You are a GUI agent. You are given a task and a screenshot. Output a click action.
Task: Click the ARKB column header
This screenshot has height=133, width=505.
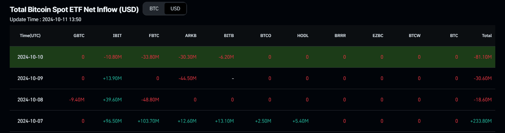point(191,36)
